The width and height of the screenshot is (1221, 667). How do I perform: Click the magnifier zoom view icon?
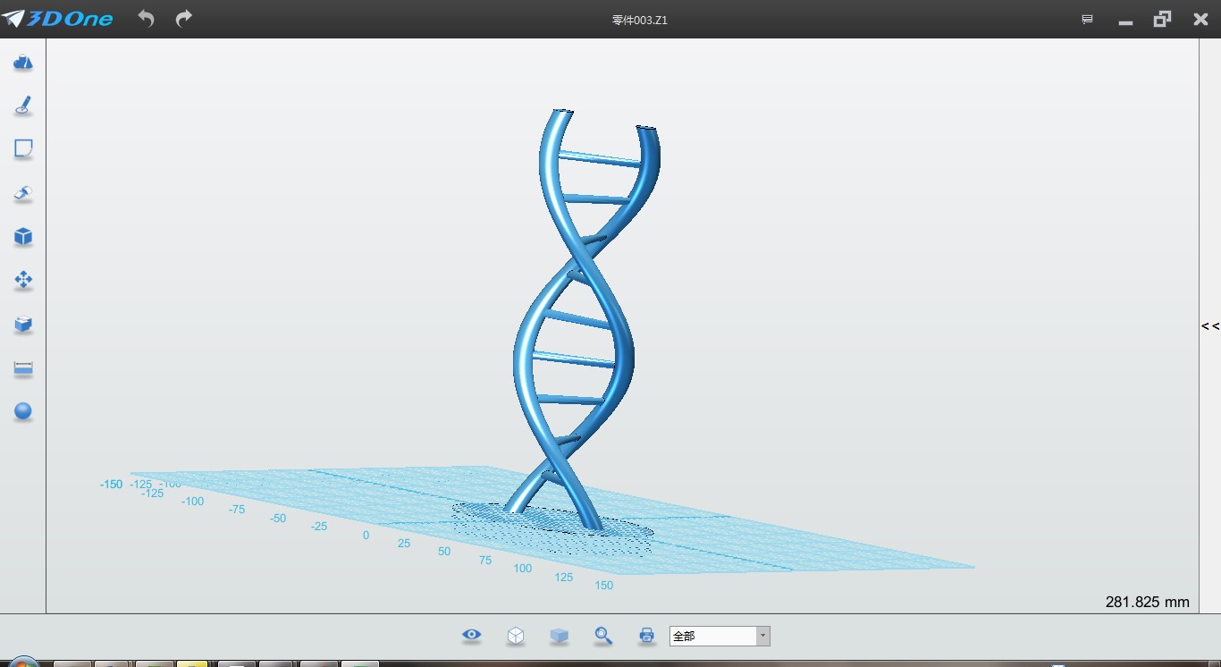pyautogui.click(x=603, y=636)
